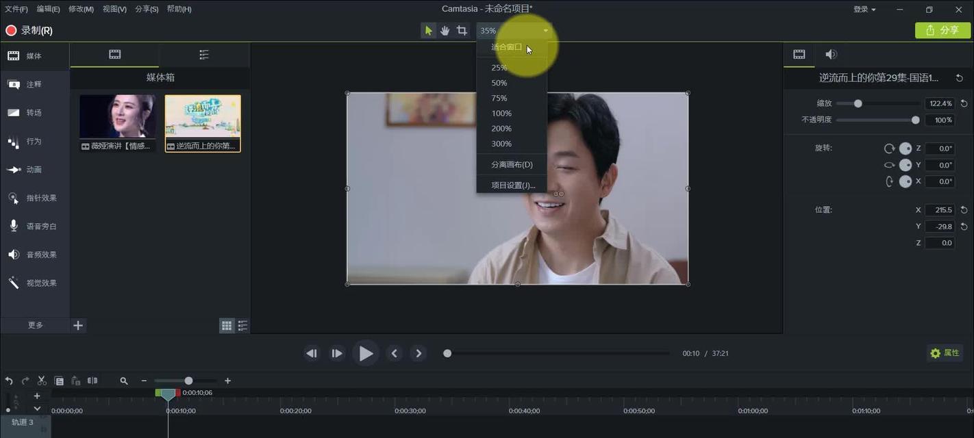This screenshot has width=974, height=438.
Task: Click Undo in timeline toolbar
Action: 9,381
